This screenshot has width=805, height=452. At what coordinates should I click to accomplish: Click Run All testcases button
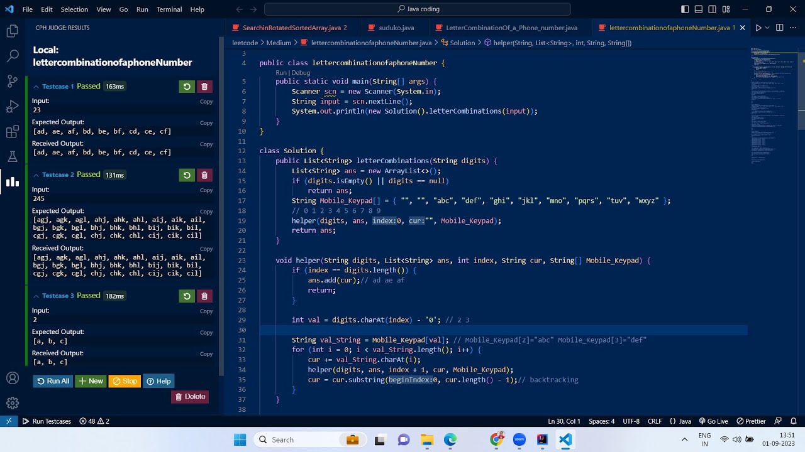pyautogui.click(x=53, y=381)
